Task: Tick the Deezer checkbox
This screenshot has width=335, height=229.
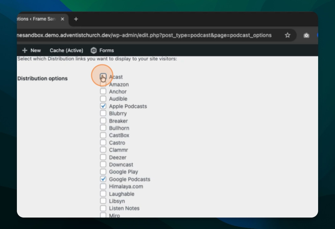Action: pos(103,157)
